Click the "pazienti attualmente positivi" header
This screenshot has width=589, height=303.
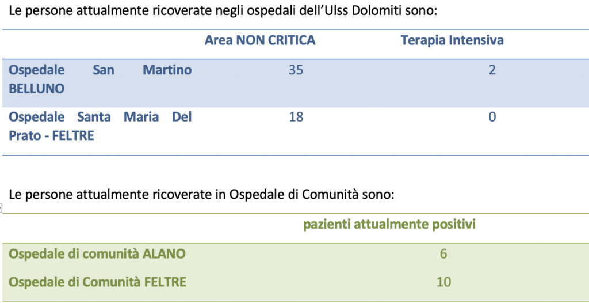coord(389,225)
